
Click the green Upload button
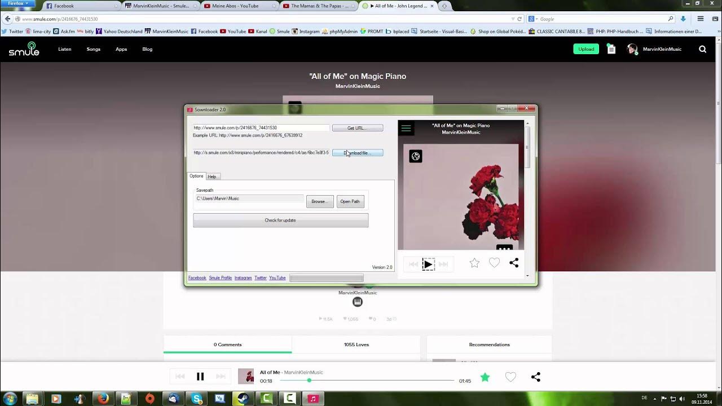586,49
